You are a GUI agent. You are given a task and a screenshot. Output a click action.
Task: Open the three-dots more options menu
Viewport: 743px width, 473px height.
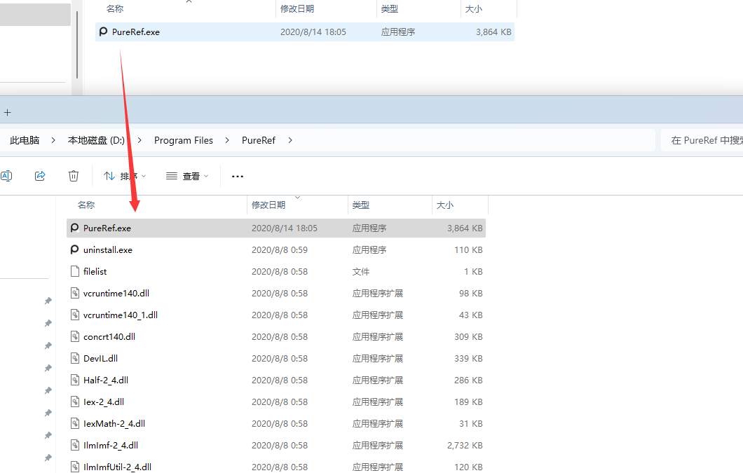(x=238, y=177)
